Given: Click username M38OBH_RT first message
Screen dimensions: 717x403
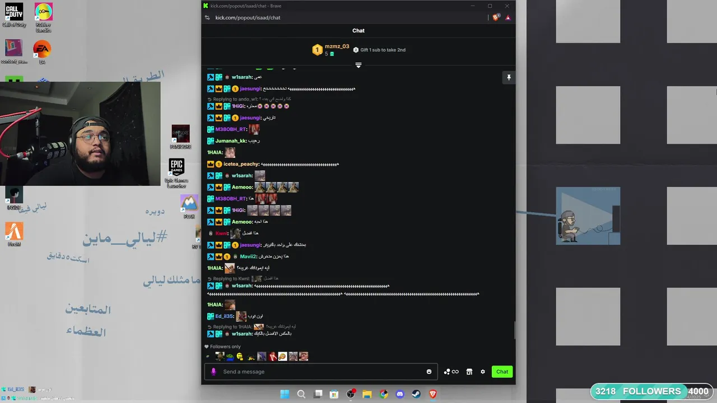Looking at the screenshot, I should (x=231, y=129).
